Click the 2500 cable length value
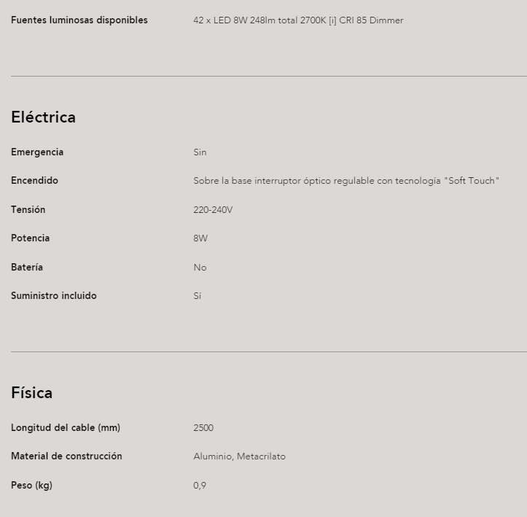This screenshot has height=517, width=527. click(x=203, y=428)
